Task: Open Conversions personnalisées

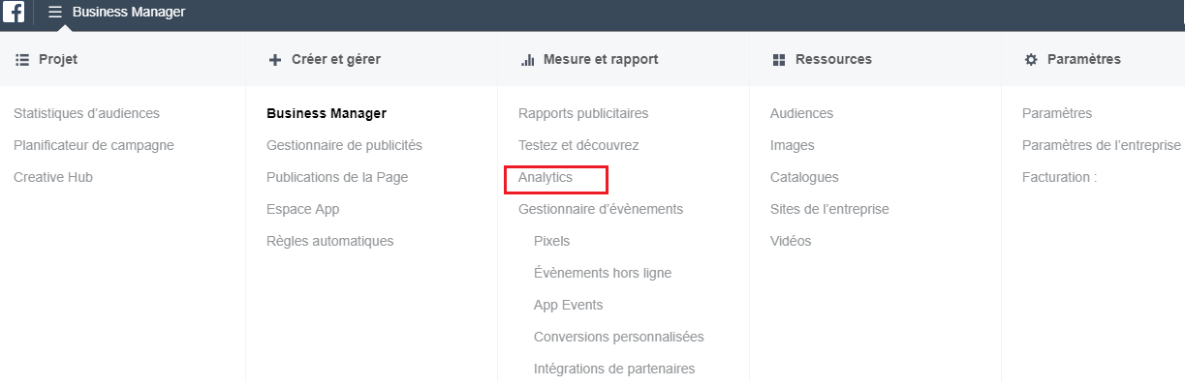Action: pyautogui.click(x=619, y=337)
